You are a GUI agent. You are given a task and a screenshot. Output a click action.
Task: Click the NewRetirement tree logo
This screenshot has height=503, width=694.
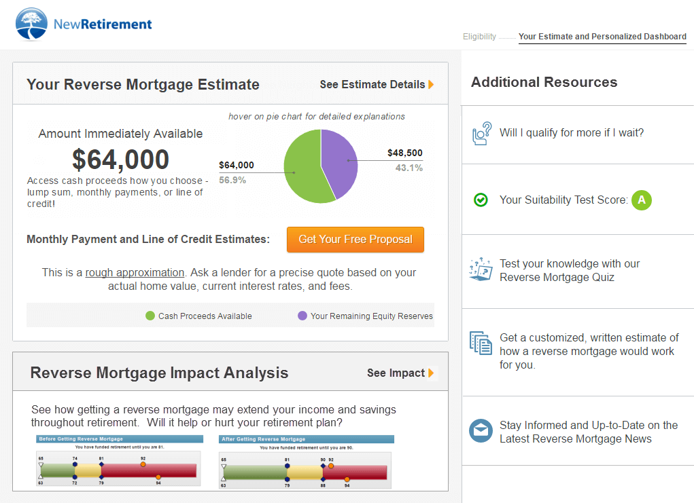pos(32,24)
